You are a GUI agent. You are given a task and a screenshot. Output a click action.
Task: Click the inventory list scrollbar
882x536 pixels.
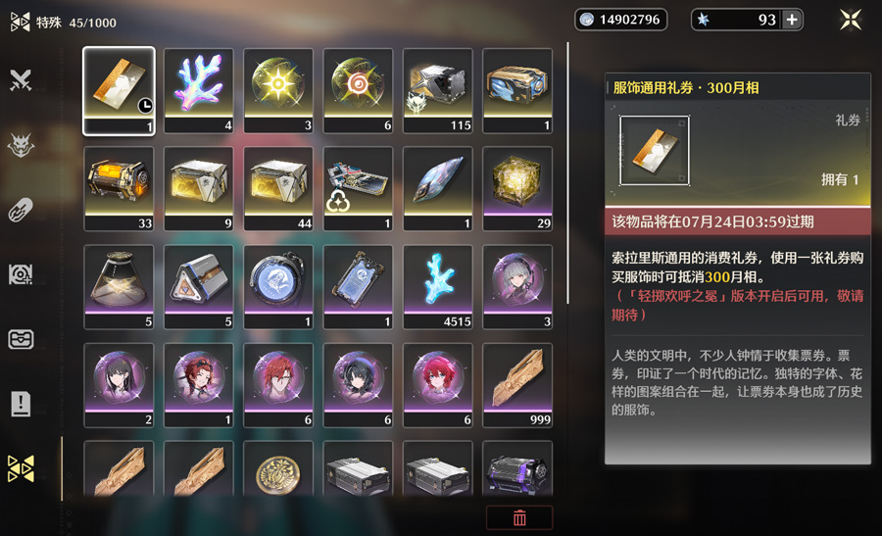pyautogui.click(x=567, y=173)
